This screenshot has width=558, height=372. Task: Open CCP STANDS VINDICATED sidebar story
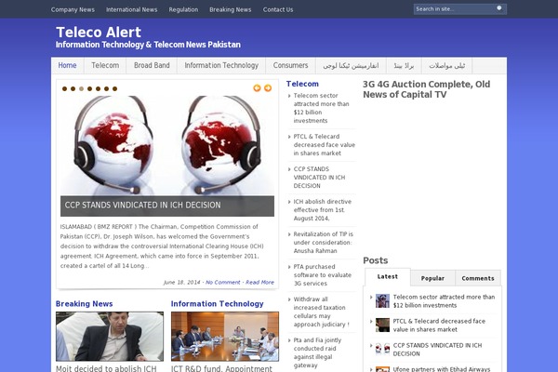[x=319, y=178]
